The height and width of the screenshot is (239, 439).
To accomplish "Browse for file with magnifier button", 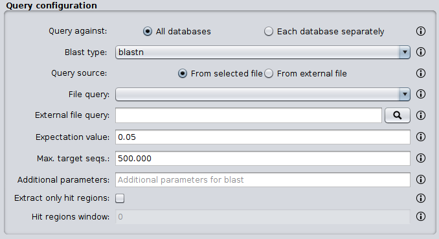I will point(398,115).
